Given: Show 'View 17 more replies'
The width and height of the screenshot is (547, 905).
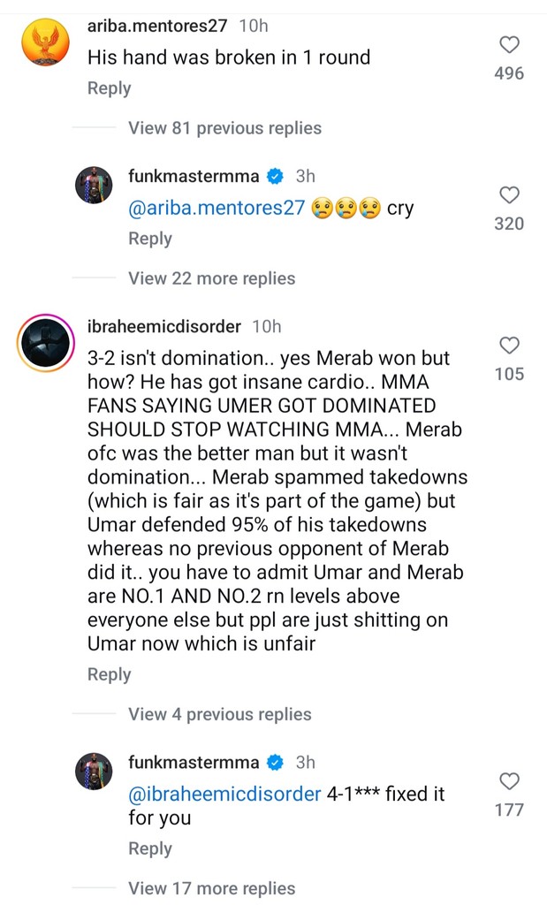Looking at the screenshot, I should coord(211,888).
